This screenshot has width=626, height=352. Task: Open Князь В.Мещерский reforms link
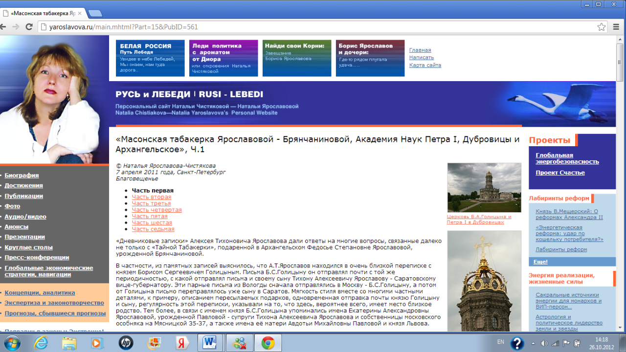pyautogui.click(x=569, y=214)
